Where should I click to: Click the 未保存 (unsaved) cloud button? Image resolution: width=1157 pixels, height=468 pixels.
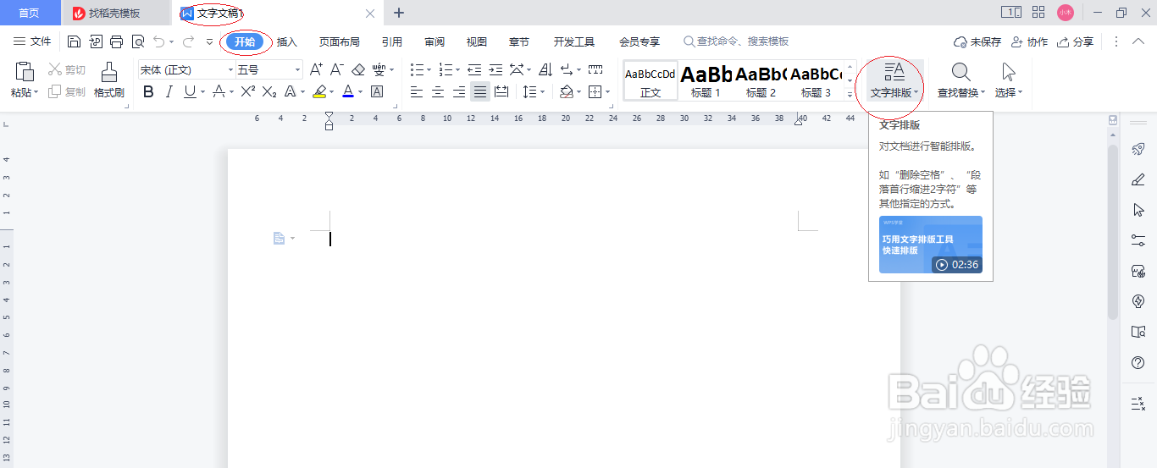tap(977, 41)
